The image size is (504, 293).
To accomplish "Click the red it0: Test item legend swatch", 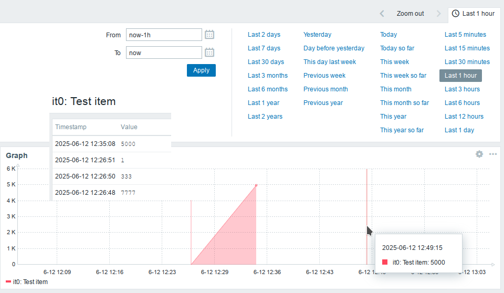I will click(8, 282).
